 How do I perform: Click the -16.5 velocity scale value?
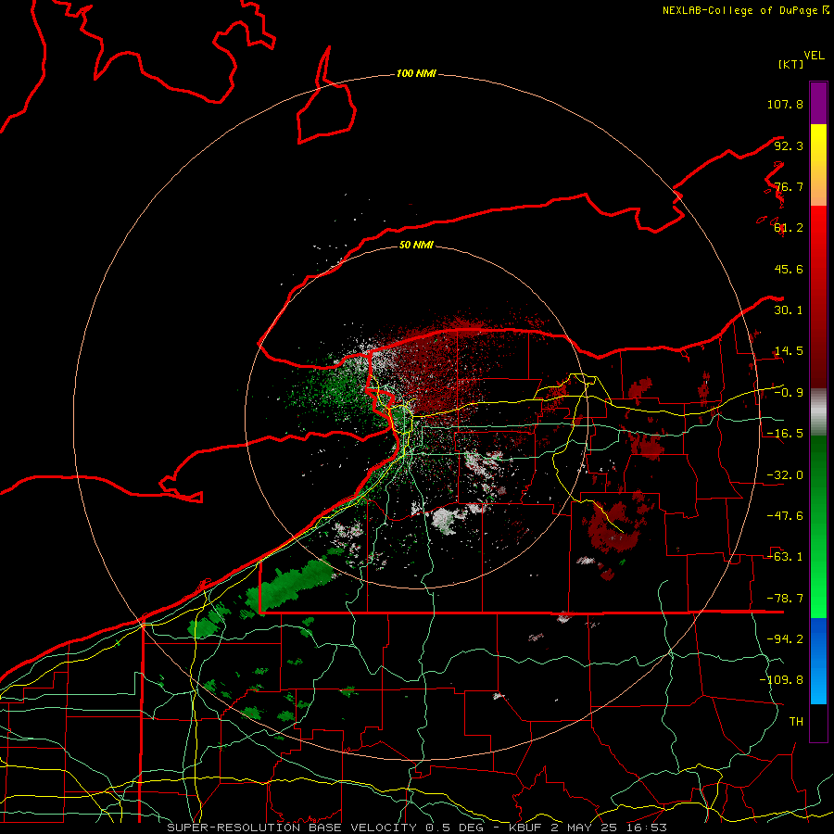click(785, 434)
